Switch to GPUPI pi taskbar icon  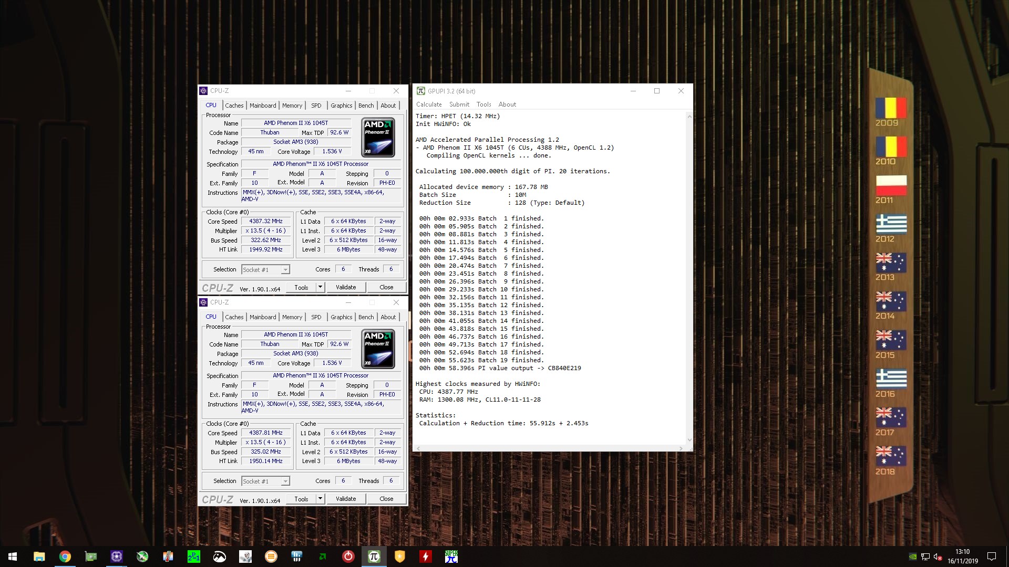tap(374, 556)
